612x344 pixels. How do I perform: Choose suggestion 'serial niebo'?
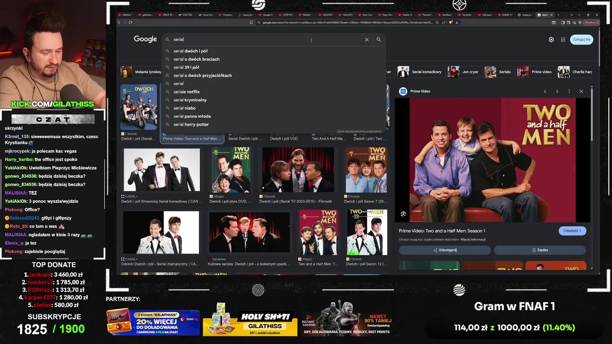273,108
